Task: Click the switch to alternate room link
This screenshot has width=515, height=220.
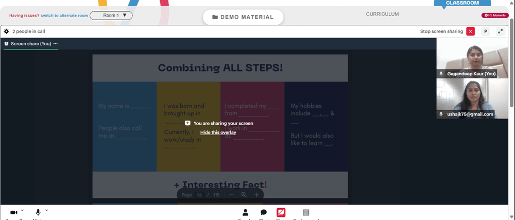Action: point(64,15)
